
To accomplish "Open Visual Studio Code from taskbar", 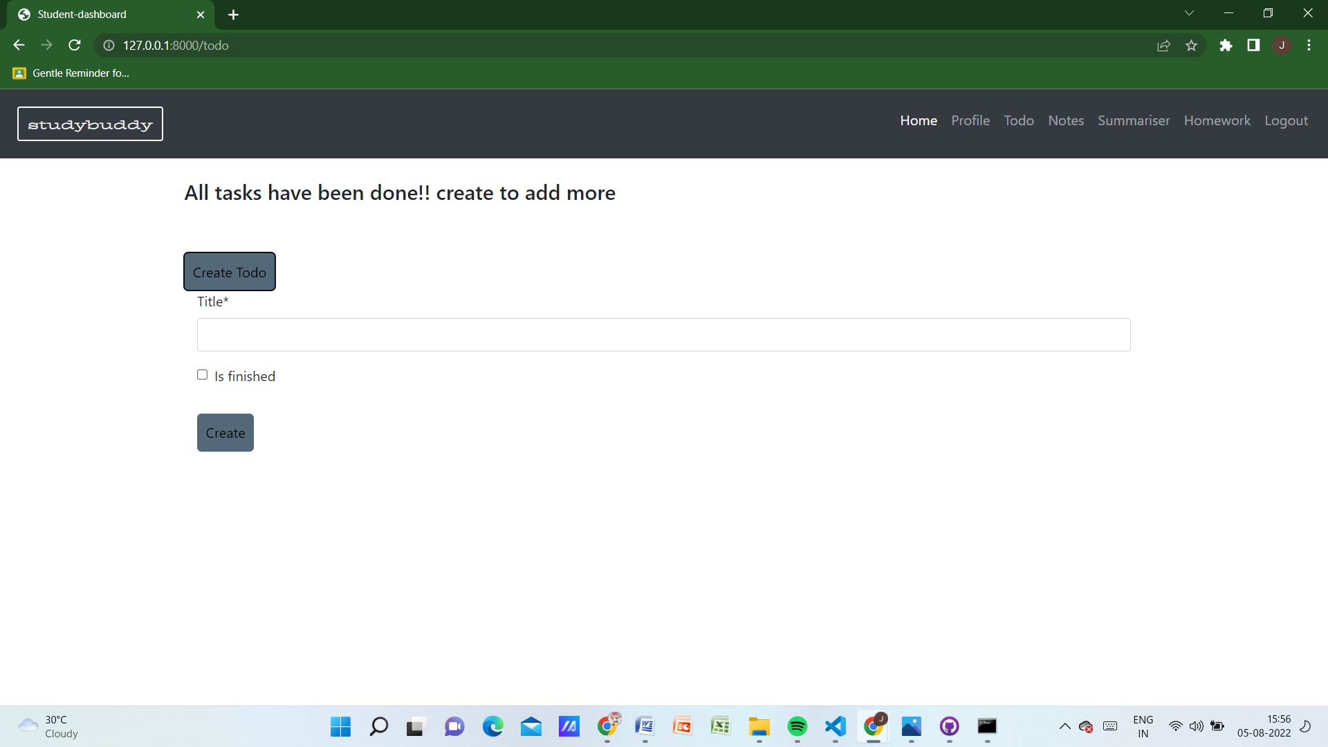I will (x=836, y=726).
